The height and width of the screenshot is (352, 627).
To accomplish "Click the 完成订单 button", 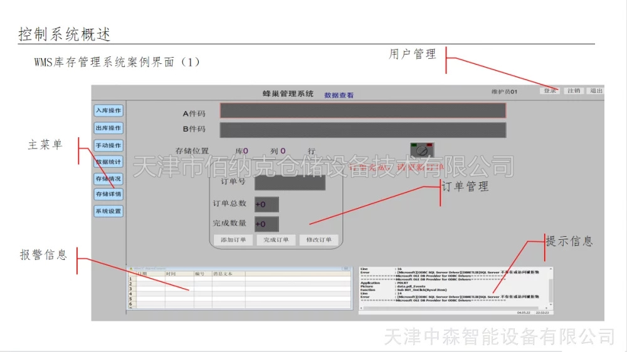I will [x=276, y=240].
